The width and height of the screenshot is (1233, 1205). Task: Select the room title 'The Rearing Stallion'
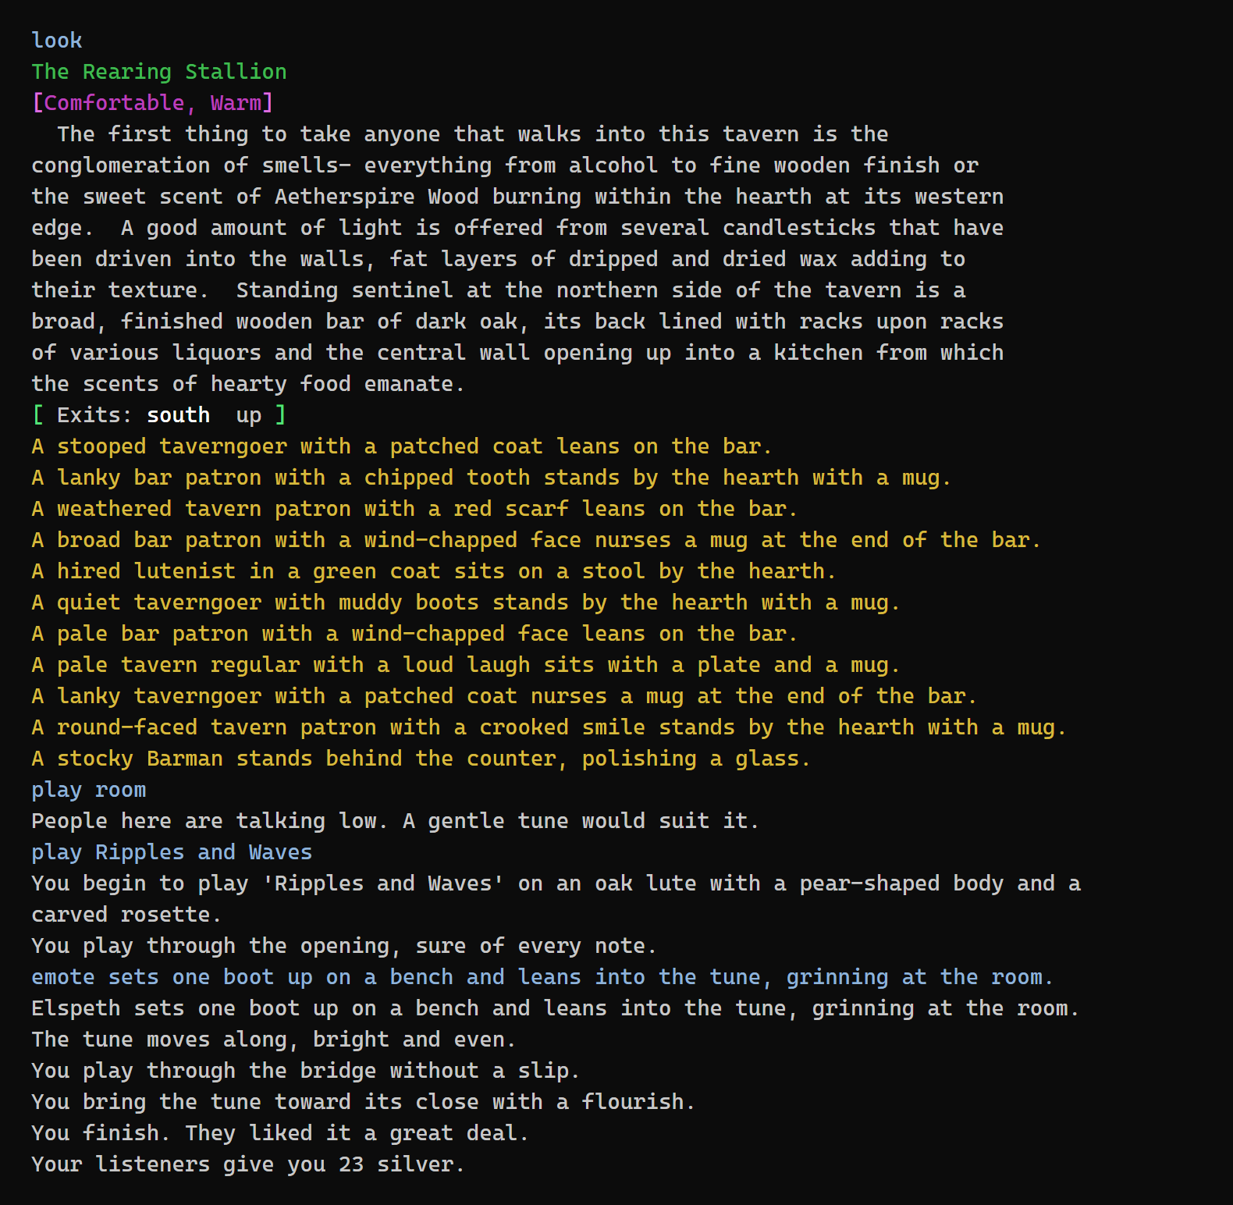[x=159, y=72]
